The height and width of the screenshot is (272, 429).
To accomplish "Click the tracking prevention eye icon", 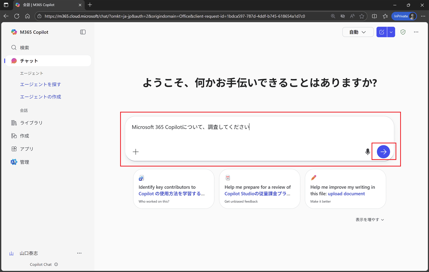I will coord(343,16).
